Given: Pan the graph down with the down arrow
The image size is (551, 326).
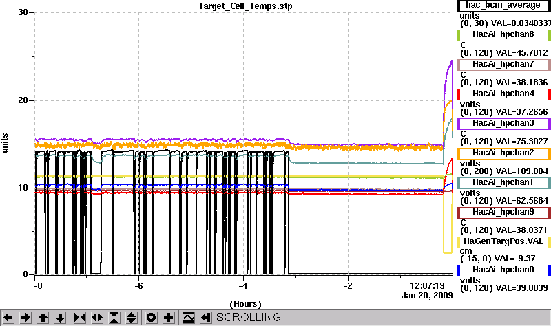Looking at the screenshot, I should tap(60, 318).
